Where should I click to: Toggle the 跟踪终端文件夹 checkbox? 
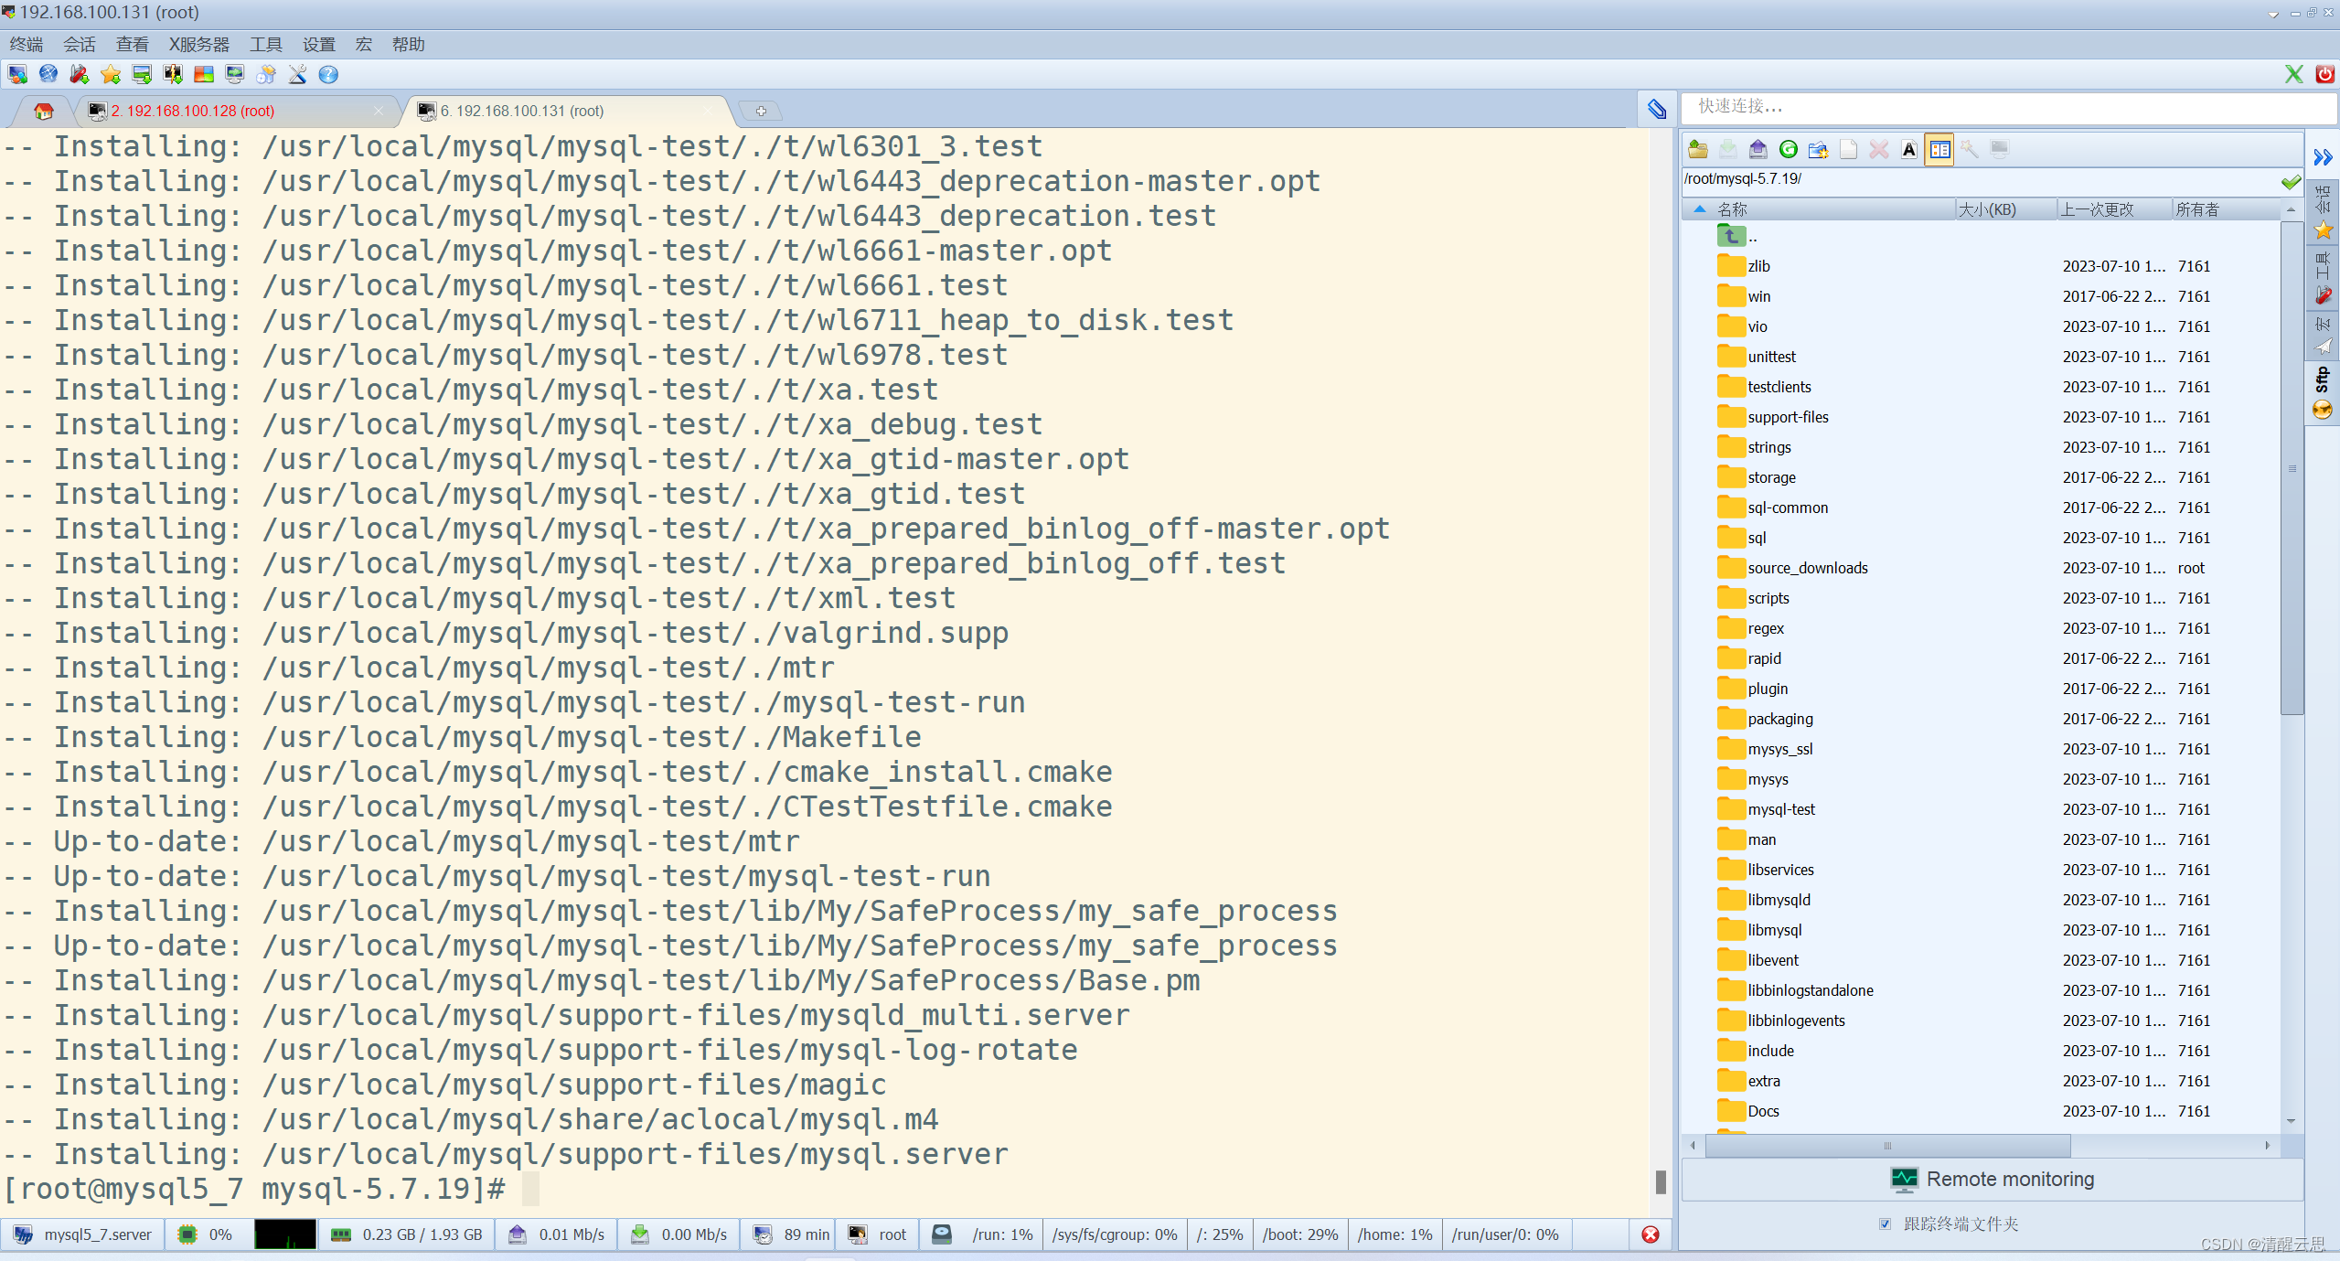(x=1885, y=1224)
